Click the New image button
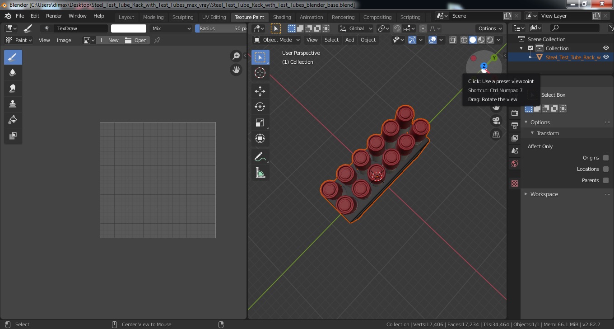This screenshot has width=614, height=329. (x=109, y=40)
